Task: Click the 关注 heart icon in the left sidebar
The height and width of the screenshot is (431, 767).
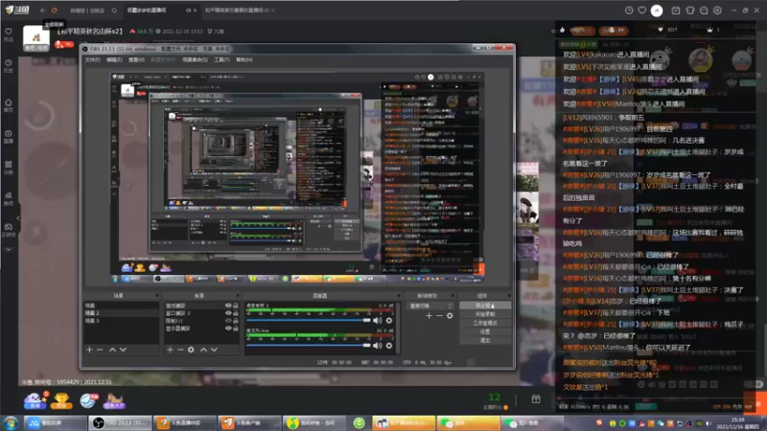Action: pos(9,34)
